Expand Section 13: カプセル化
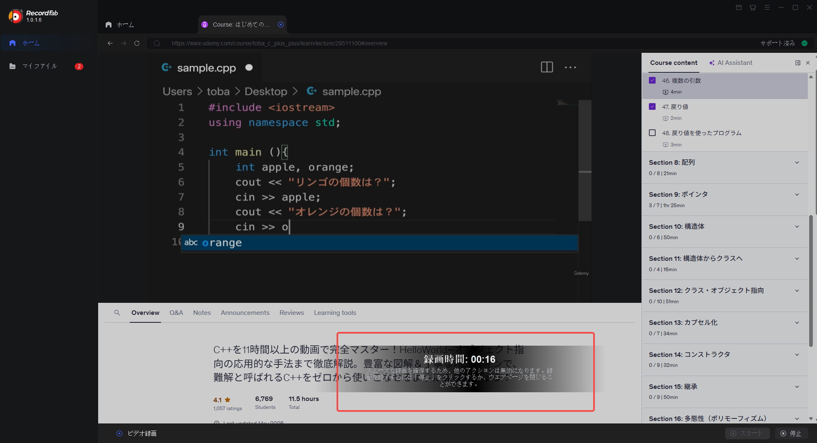Image resolution: width=817 pixels, height=443 pixels. tap(725, 327)
